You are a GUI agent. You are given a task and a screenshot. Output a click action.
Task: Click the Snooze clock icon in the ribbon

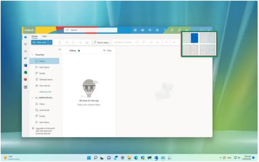coord(157,42)
